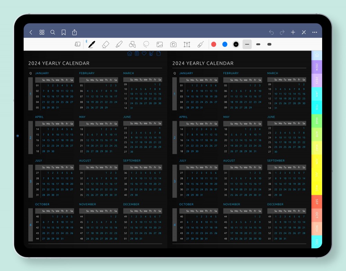Open OCTOBER heading on the left page
Screen dimensions: 346x271
[x=42, y=204]
